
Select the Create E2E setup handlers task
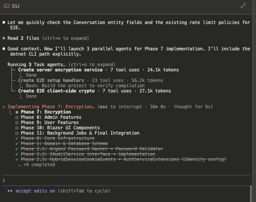tap(51, 80)
